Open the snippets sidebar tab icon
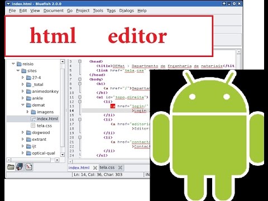 coord(28,167)
